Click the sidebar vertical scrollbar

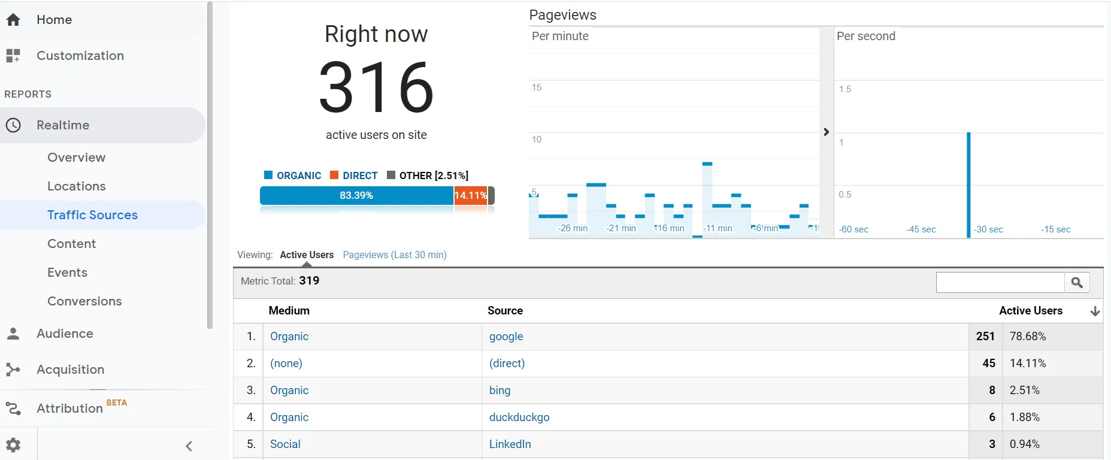(210, 165)
